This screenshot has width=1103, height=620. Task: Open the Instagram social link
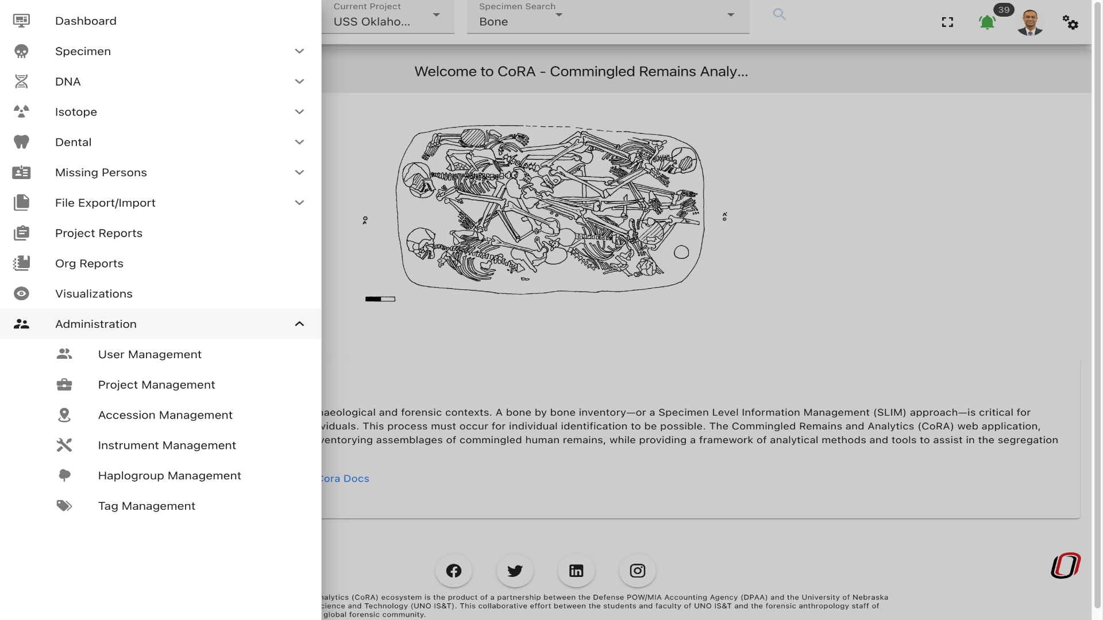tap(638, 571)
